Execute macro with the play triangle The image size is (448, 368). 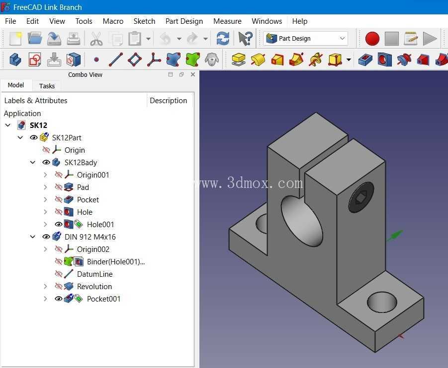click(x=430, y=39)
